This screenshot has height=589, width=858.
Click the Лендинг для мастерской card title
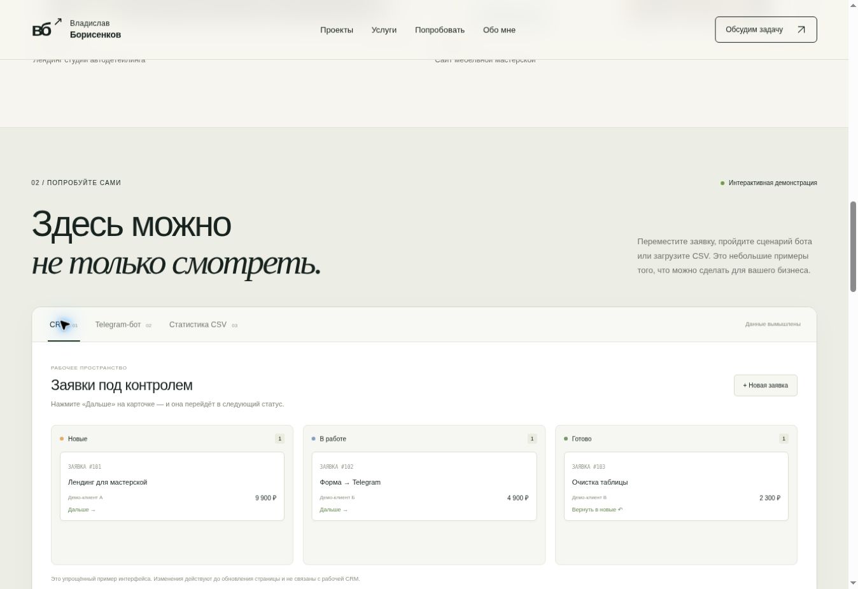click(x=108, y=482)
